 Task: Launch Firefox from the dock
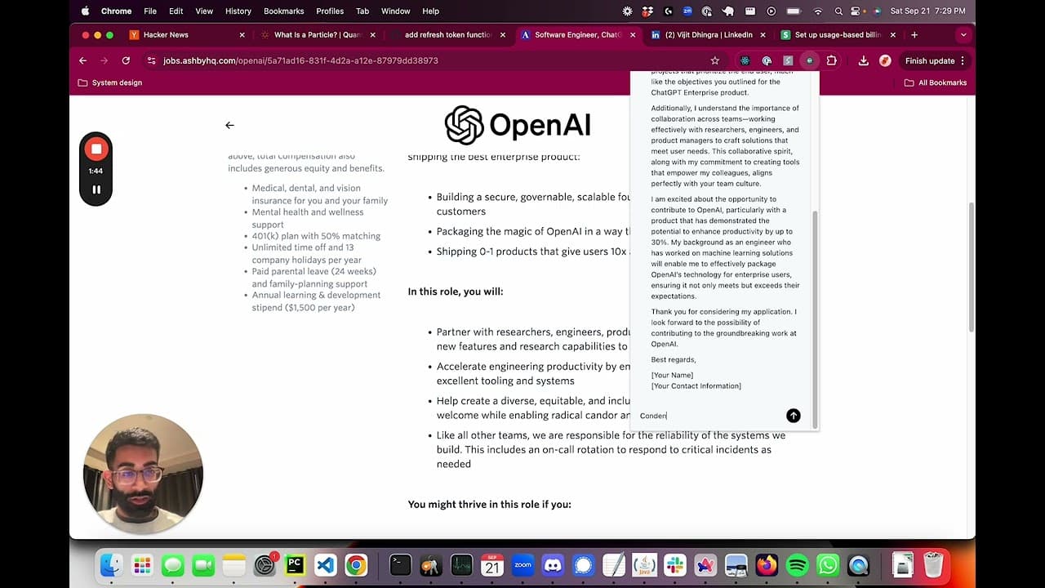(x=767, y=565)
